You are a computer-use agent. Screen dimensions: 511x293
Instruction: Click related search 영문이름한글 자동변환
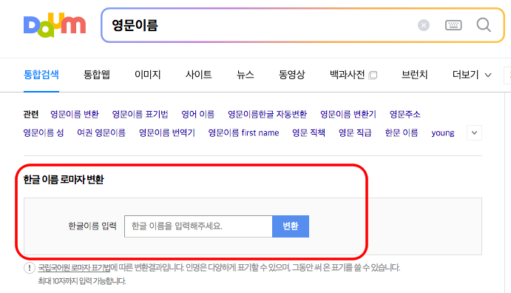[267, 114]
